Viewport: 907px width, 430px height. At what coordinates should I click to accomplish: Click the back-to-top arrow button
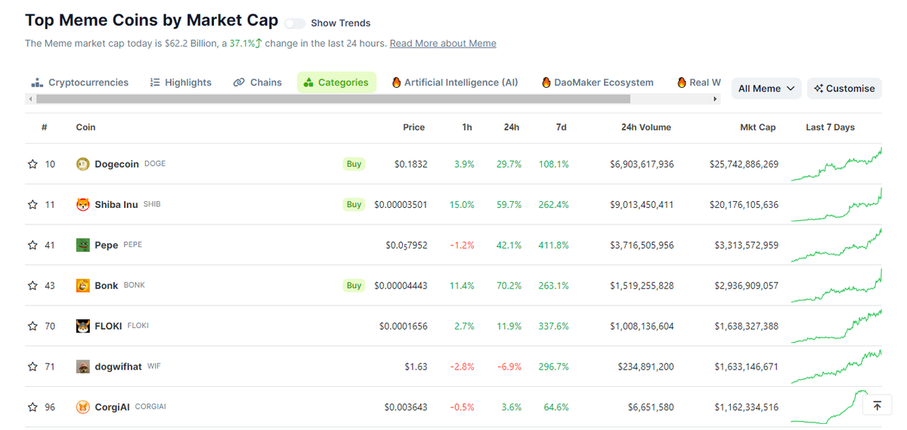(877, 406)
